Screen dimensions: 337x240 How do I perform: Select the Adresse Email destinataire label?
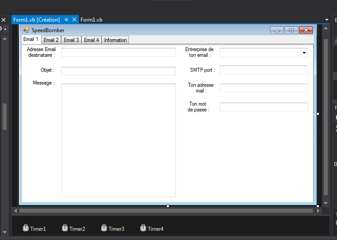pyautogui.click(x=41, y=52)
